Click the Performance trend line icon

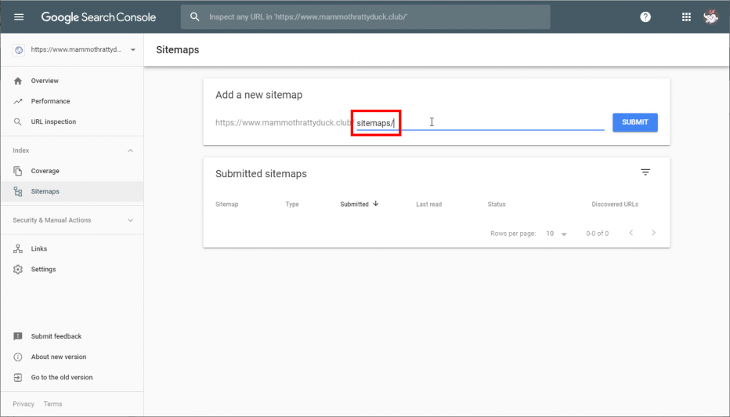(x=18, y=101)
